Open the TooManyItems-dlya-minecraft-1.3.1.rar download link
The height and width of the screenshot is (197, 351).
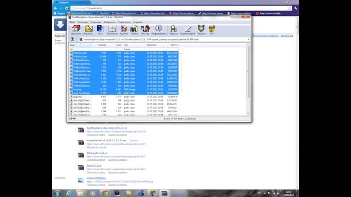point(107,128)
